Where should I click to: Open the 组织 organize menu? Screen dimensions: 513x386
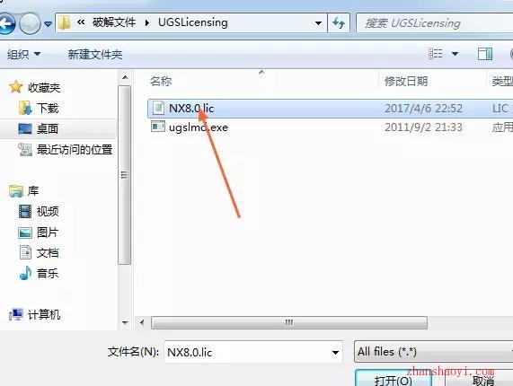(x=24, y=54)
